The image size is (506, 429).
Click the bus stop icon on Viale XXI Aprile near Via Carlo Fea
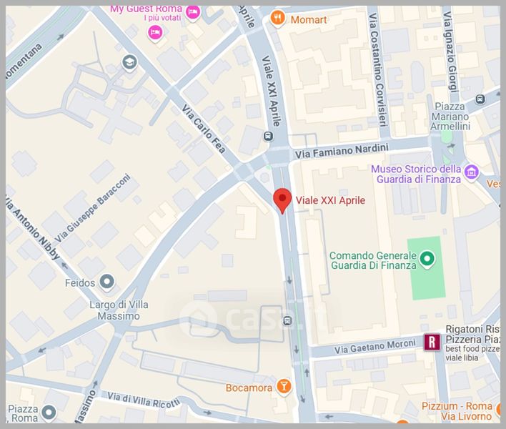[x=268, y=137]
